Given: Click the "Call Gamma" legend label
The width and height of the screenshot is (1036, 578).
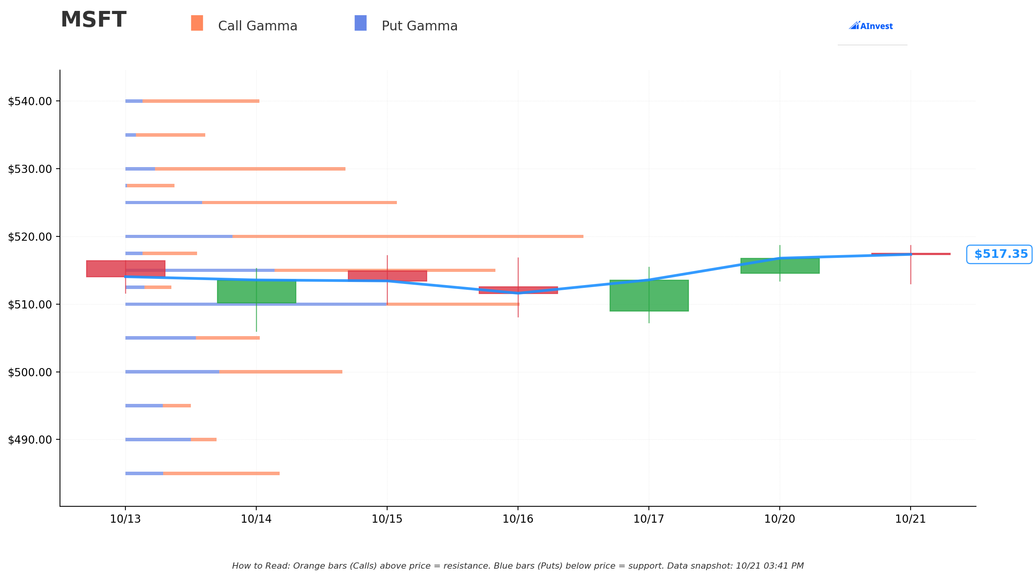Looking at the screenshot, I should click(257, 26).
